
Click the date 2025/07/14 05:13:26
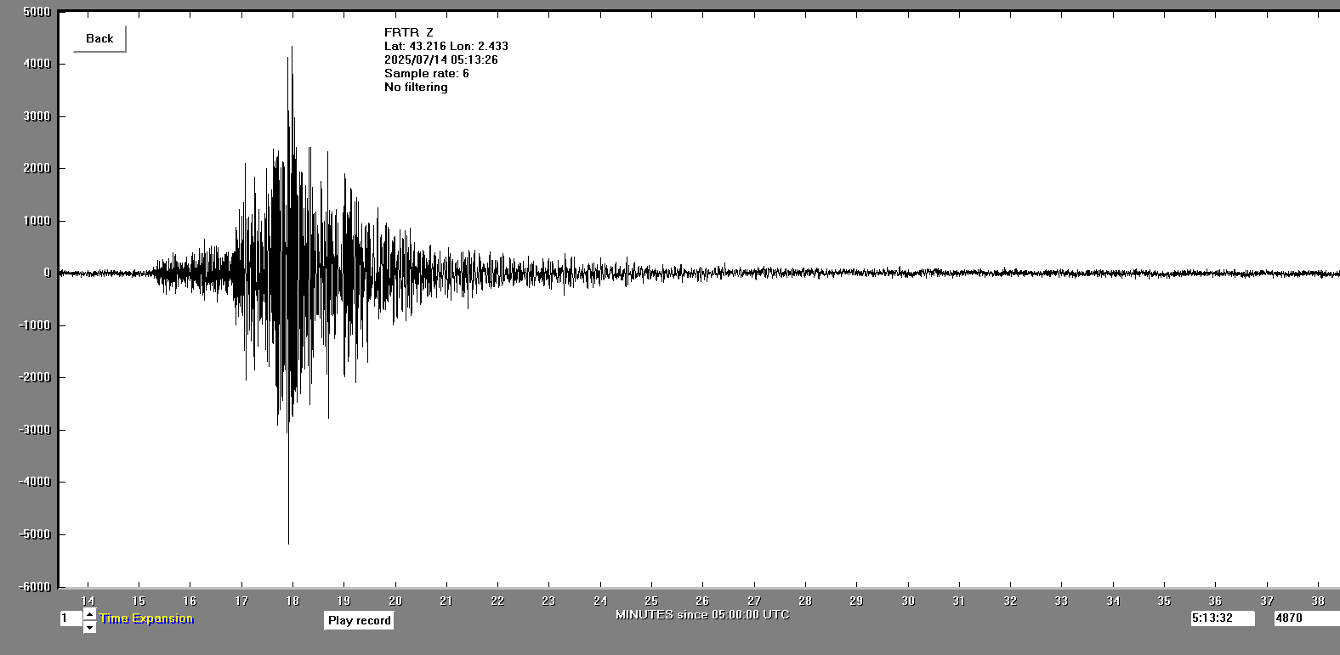[x=441, y=59]
